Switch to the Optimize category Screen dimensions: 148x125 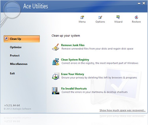[16, 47]
